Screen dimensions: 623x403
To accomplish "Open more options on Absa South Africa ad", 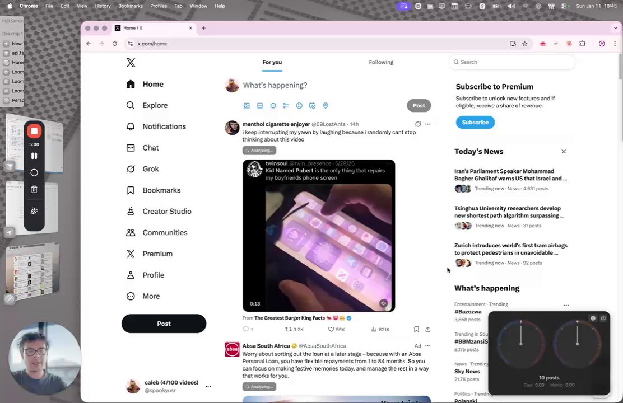I will point(427,346).
